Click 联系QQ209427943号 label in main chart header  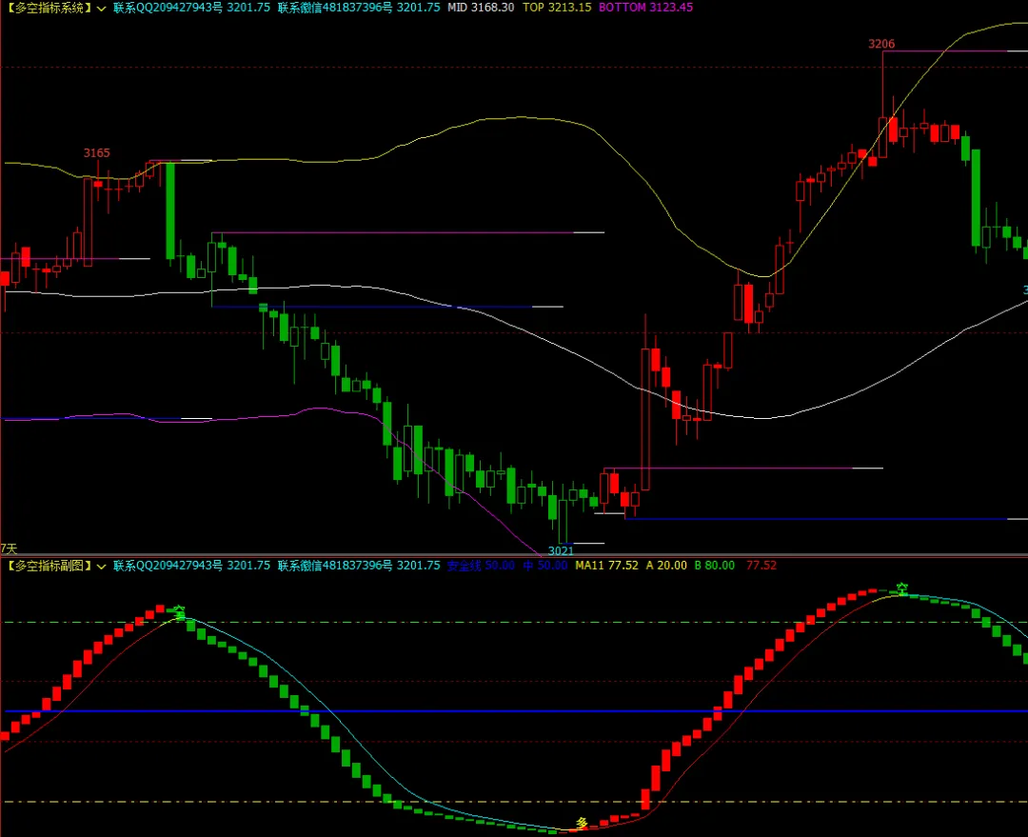(x=168, y=8)
